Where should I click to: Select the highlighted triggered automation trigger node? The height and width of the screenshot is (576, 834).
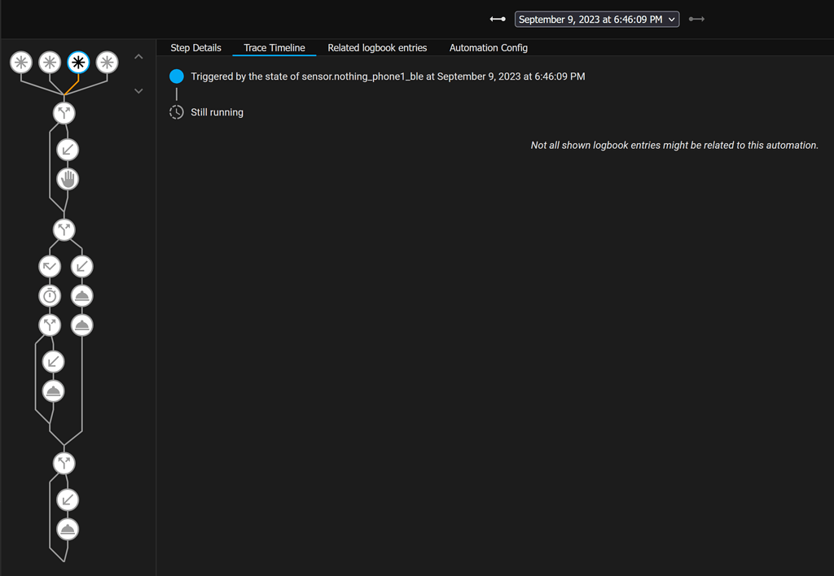click(78, 62)
